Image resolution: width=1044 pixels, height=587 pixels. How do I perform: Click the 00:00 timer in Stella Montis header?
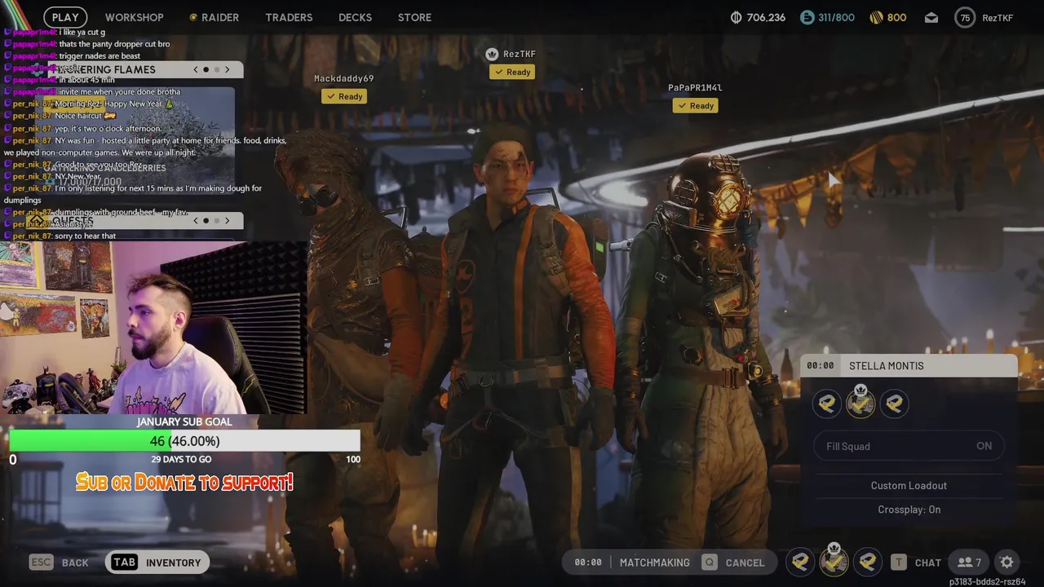click(820, 366)
